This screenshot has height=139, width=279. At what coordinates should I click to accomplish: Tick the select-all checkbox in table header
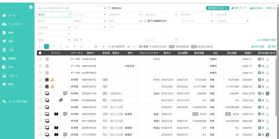coord(40,53)
